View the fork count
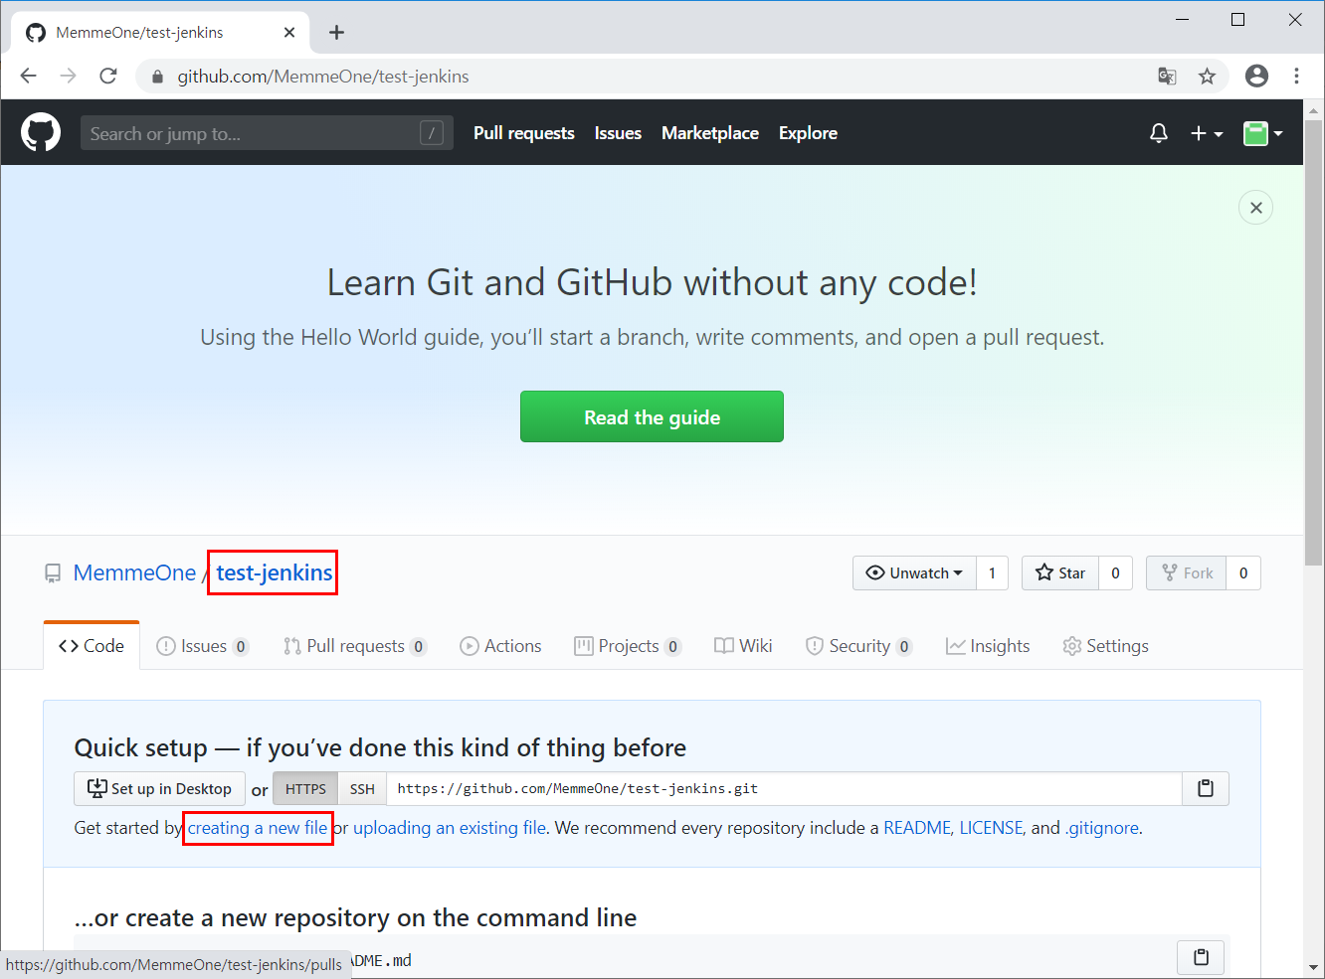 (1243, 572)
